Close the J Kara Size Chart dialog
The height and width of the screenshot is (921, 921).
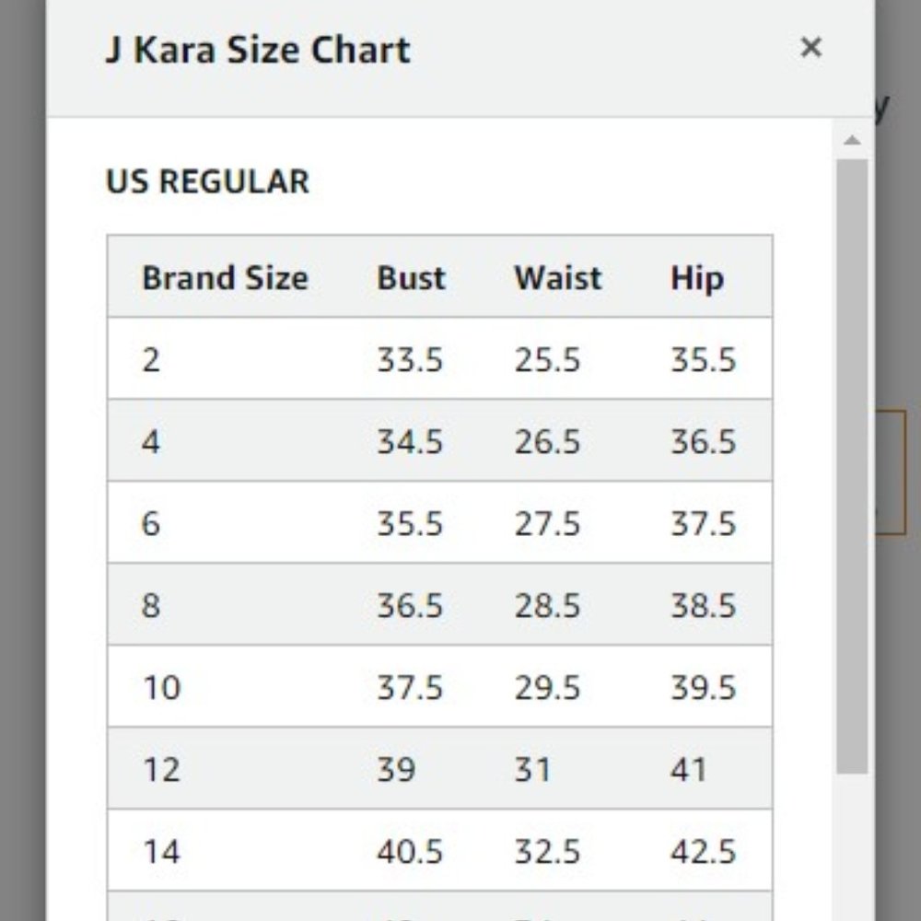click(x=810, y=47)
